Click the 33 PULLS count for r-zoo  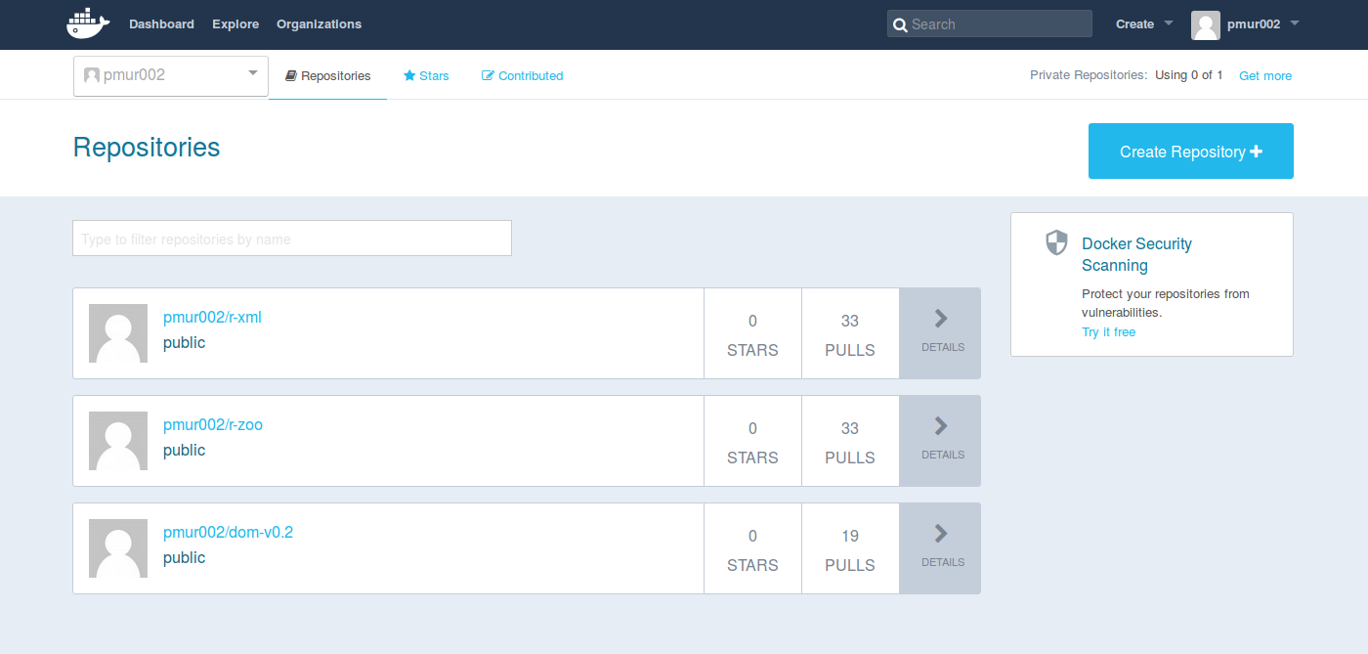[x=850, y=442]
